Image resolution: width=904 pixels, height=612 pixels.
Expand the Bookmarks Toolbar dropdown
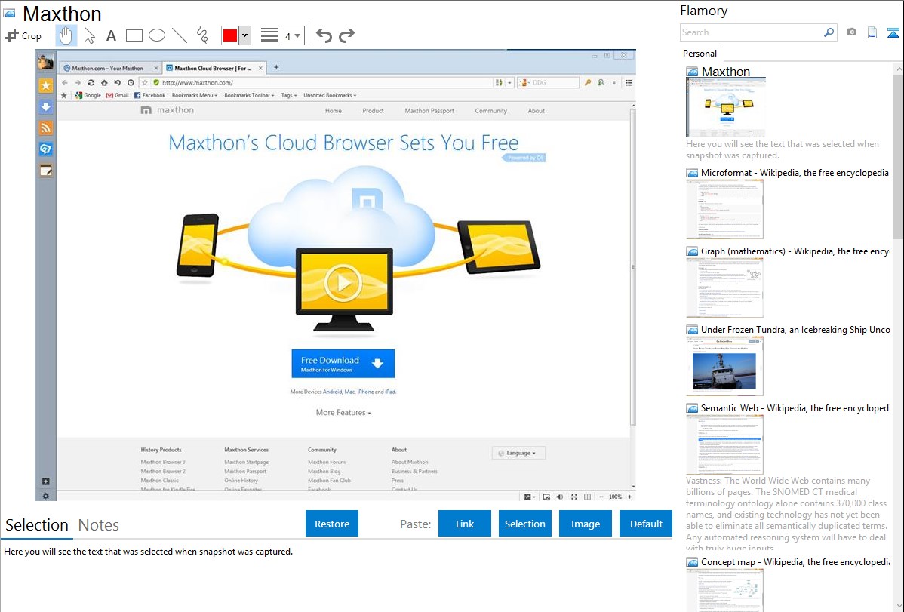pyautogui.click(x=249, y=95)
